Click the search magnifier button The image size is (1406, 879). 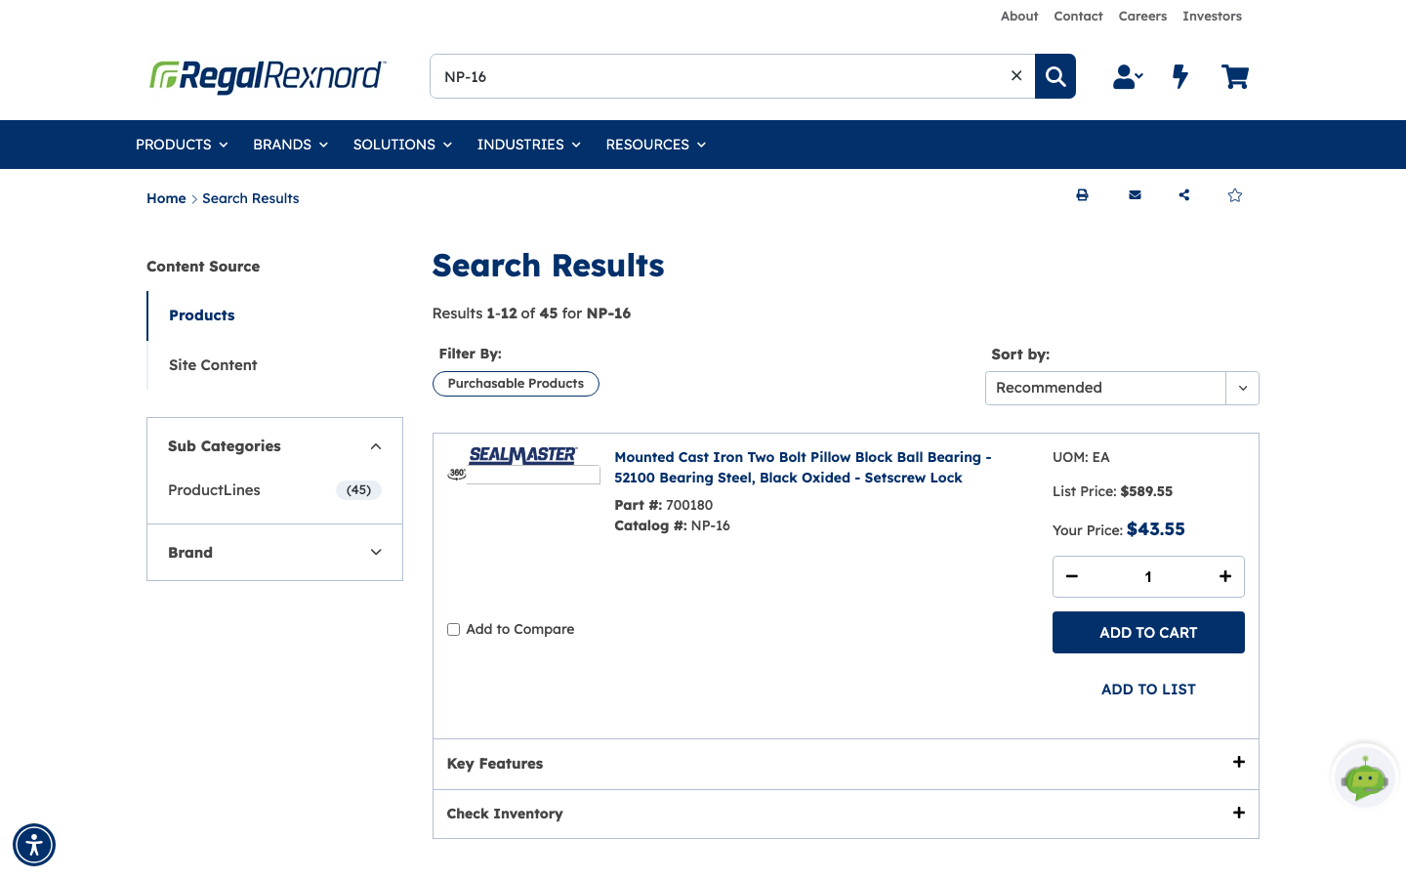click(1055, 76)
